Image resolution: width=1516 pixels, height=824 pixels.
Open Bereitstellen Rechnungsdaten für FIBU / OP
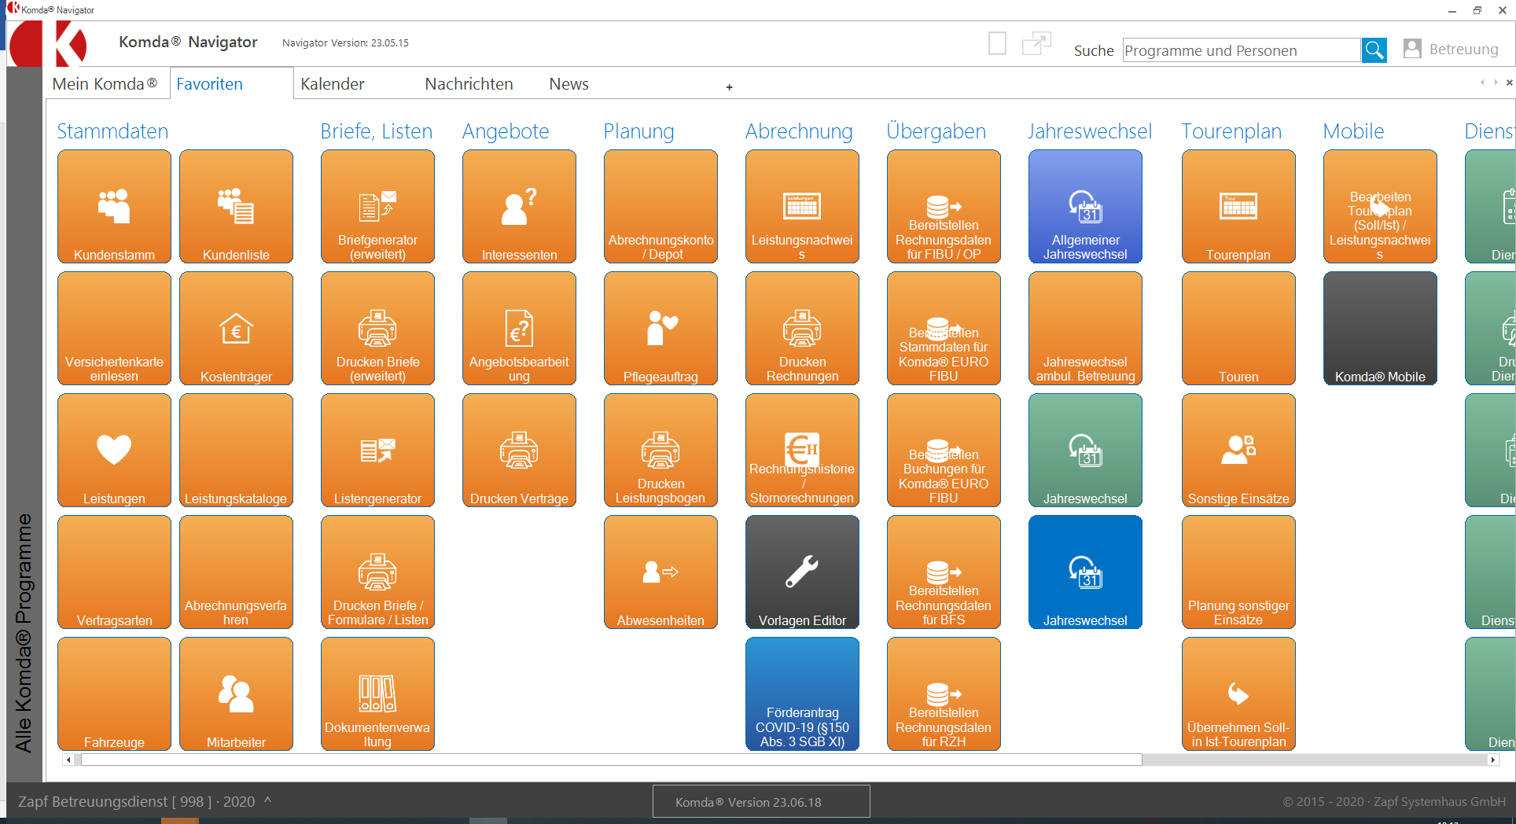point(944,206)
